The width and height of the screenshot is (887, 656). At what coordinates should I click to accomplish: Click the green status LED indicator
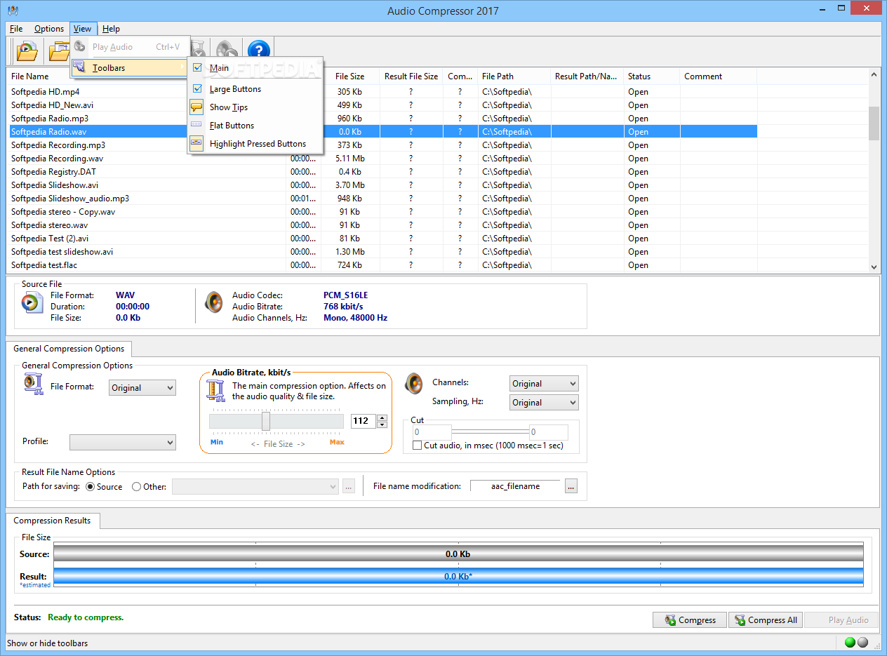tap(850, 642)
